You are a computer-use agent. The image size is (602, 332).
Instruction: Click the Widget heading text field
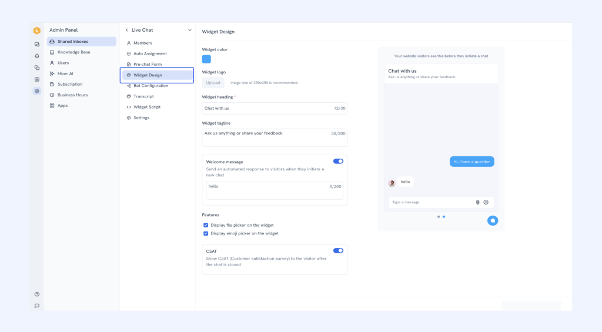(267, 108)
